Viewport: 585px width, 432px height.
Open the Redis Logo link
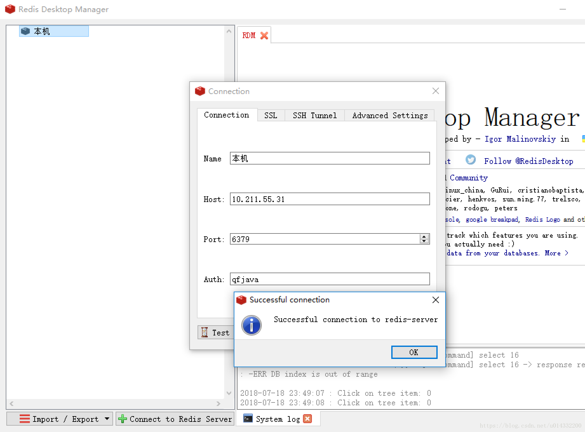(543, 219)
